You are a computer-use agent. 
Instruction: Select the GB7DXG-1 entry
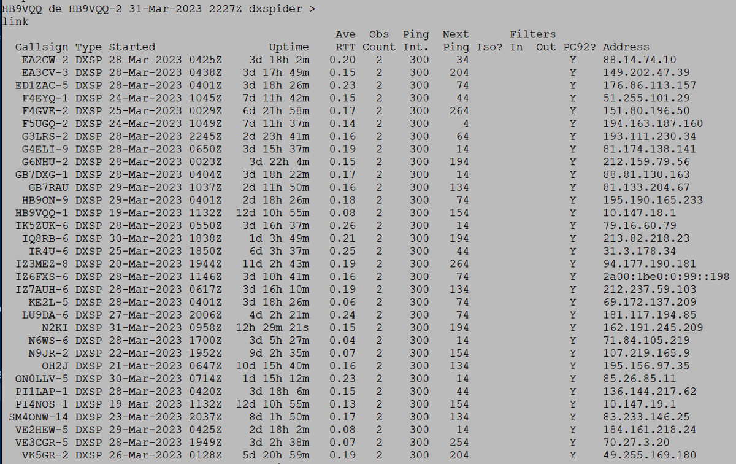click(x=42, y=175)
